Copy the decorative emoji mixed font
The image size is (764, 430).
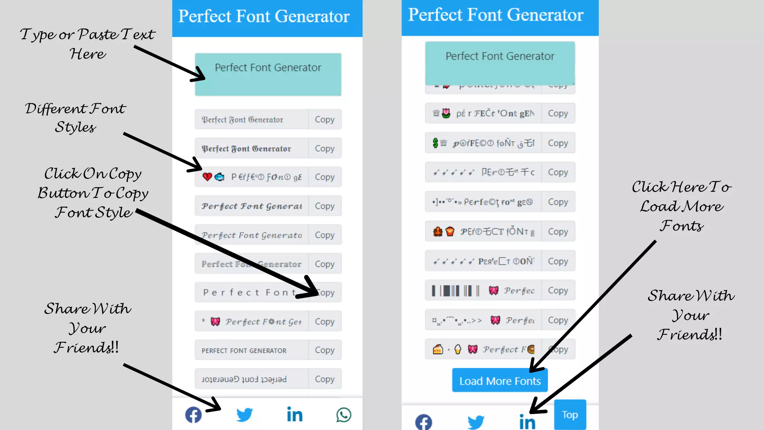324,177
